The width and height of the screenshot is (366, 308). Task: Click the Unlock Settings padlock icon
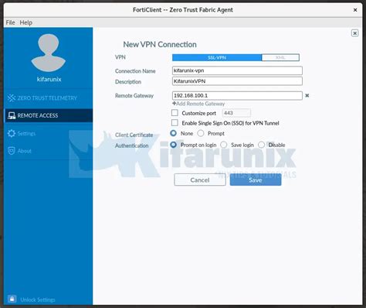[x=12, y=299]
